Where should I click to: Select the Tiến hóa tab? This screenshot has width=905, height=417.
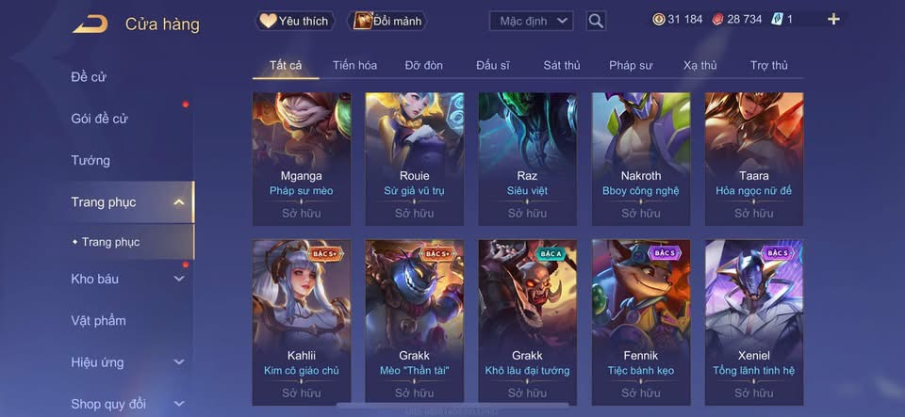355,65
